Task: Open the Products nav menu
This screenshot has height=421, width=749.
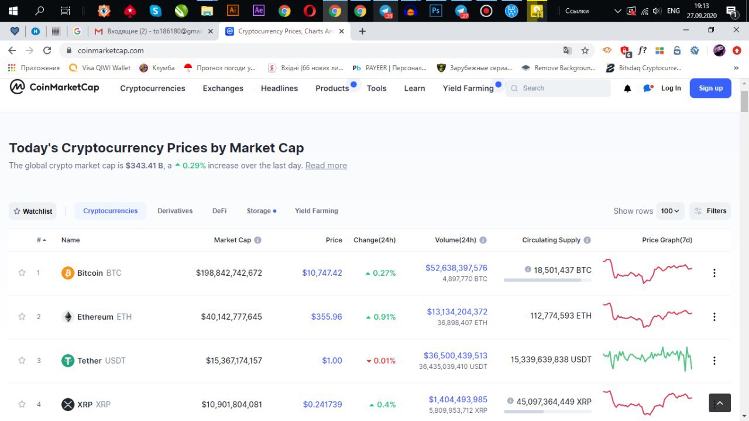Action: click(x=332, y=88)
